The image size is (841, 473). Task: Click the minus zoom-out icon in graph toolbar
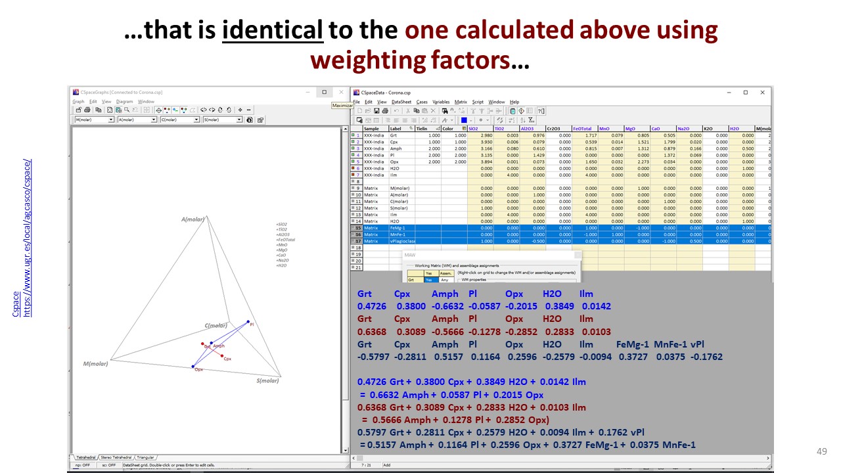click(x=248, y=110)
